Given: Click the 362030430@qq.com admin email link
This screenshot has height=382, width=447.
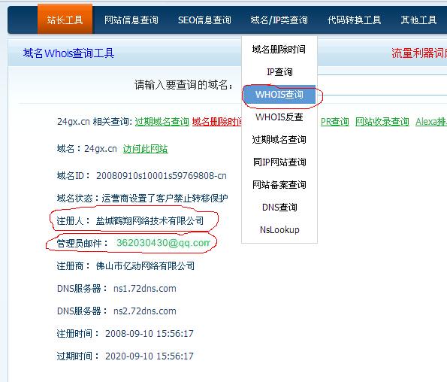Looking at the screenshot, I should (163, 243).
